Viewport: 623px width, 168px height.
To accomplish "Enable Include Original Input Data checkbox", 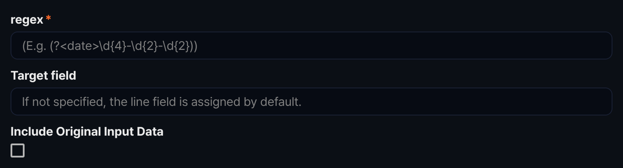I will pos(18,150).
